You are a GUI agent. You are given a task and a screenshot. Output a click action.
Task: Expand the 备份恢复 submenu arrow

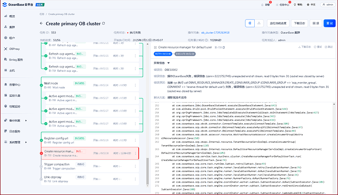pyautogui.click(x=26, y=120)
